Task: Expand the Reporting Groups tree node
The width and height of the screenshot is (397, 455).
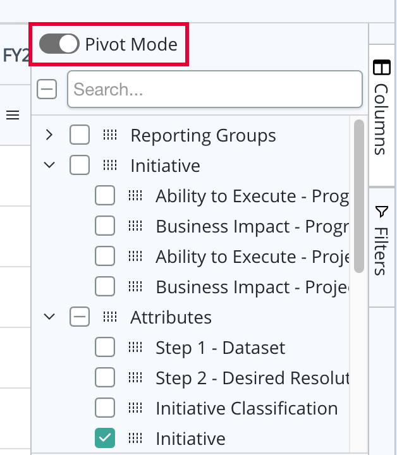Action: 49,135
